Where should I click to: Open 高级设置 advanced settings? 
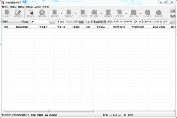point(159,14)
